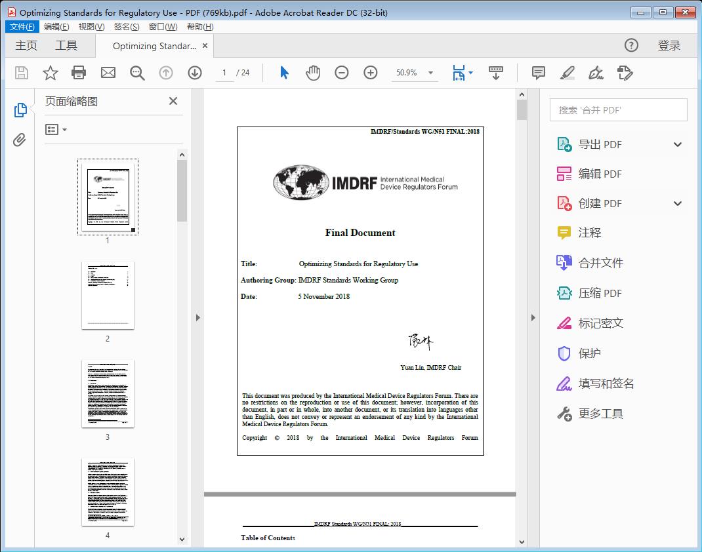Viewport: 702px width, 552px height.
Task: Switch to the 主页 tab
Action: point(26,46)
